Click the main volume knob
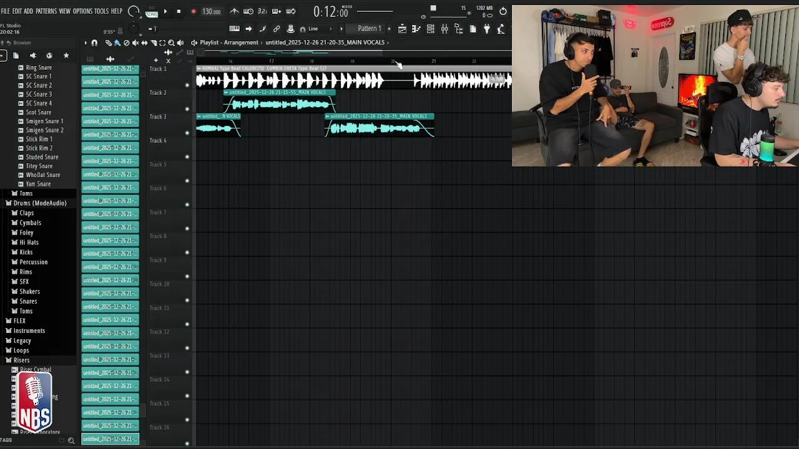The width and height of the screenshot is (799, 449). tap(133, 11)
